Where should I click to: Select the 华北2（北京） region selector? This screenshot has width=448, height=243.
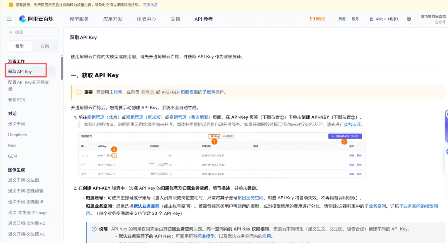(384, 19)
